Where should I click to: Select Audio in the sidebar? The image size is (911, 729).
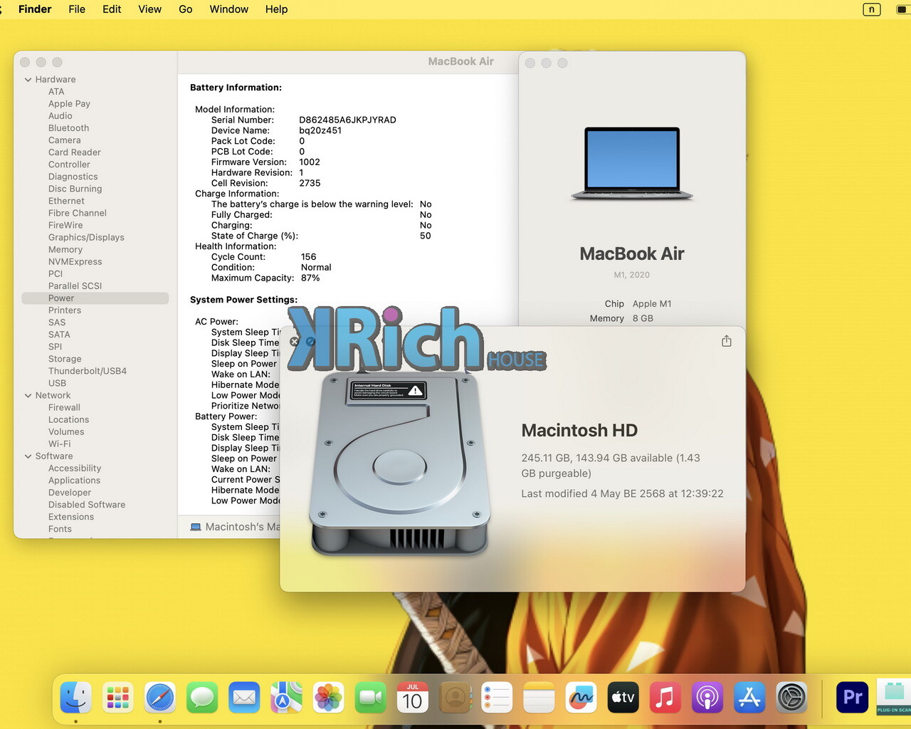click(x=60, y=116)
